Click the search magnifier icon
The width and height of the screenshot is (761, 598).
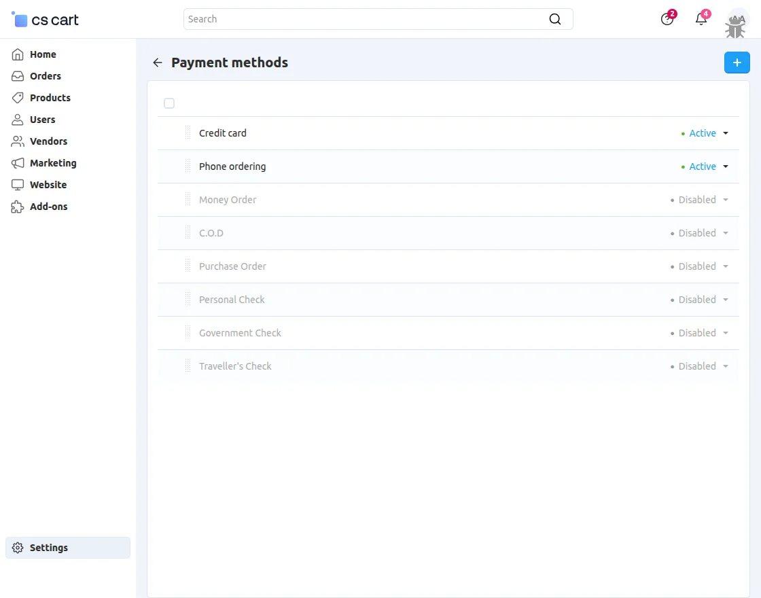[555, 19]
